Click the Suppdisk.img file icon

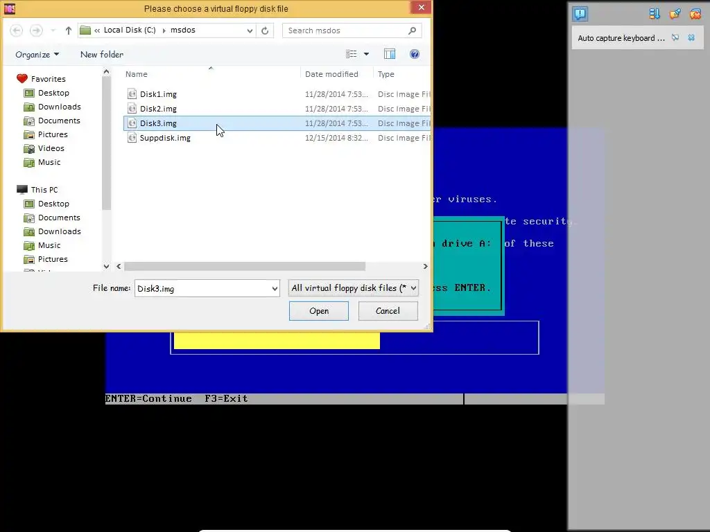[132, 138]
